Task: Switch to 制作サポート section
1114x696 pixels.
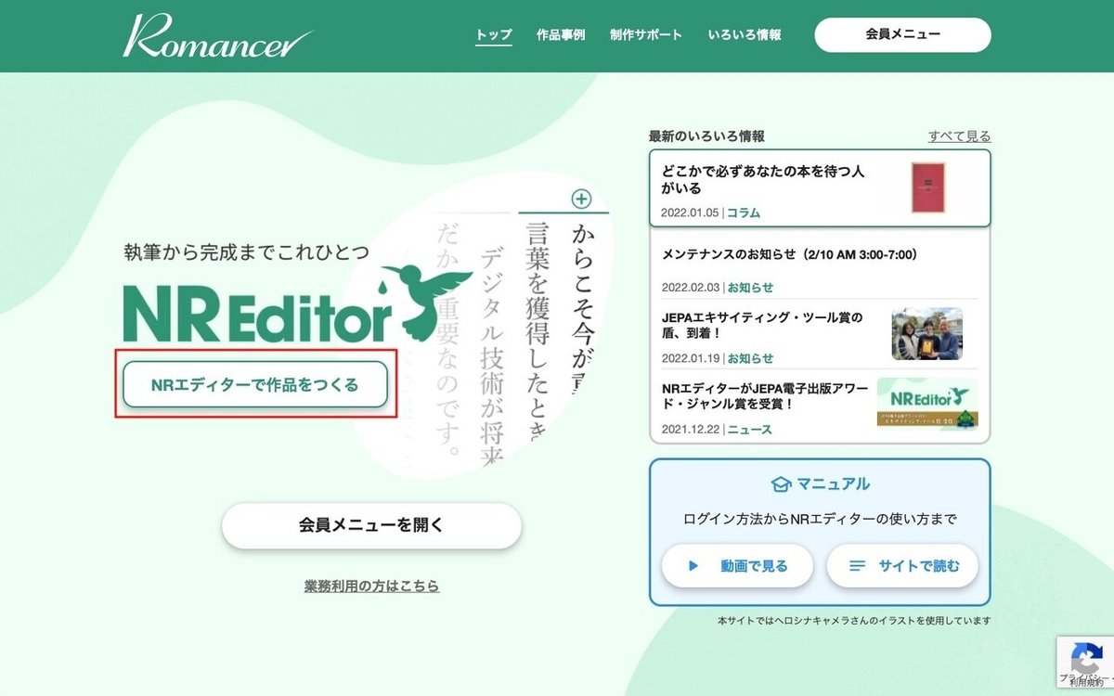Action: [647, 33]
